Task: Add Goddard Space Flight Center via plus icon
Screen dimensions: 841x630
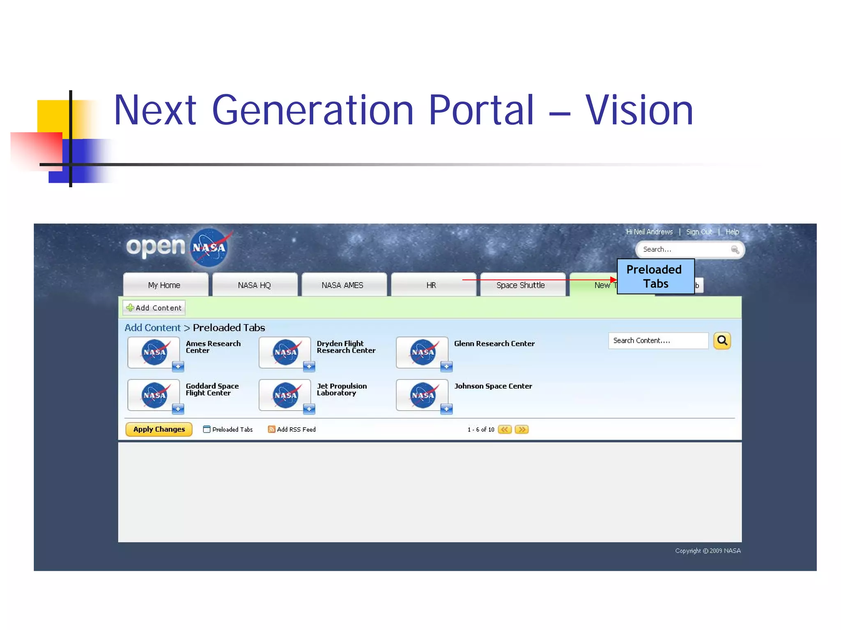Action: coord(178,409)
